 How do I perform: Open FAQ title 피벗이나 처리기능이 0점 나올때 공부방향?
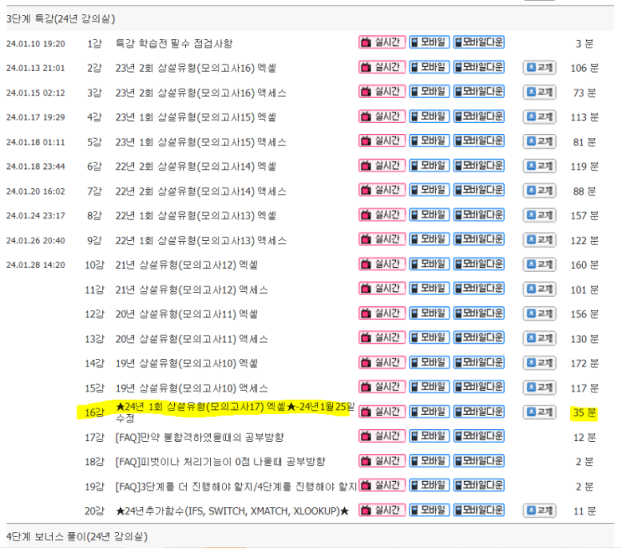220,462
